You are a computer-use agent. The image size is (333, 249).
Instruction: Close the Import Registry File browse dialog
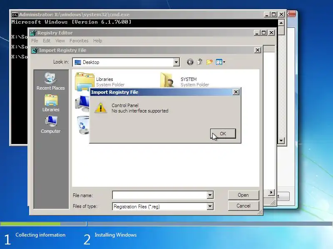click(257, 50)
